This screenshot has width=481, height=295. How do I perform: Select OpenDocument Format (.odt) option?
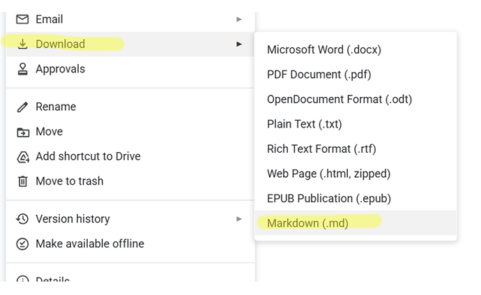[339, 99]
